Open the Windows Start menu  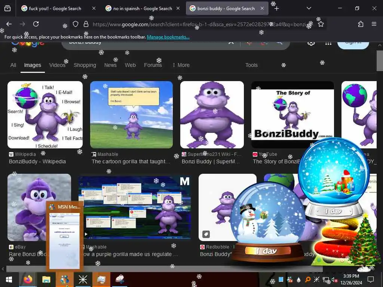(9, 280)
